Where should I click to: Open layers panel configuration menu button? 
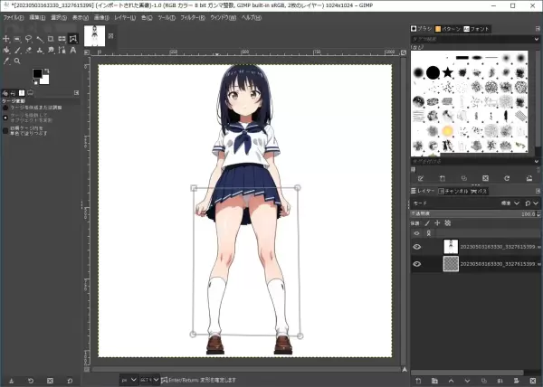pyautogui.click(x=538, y=191)
